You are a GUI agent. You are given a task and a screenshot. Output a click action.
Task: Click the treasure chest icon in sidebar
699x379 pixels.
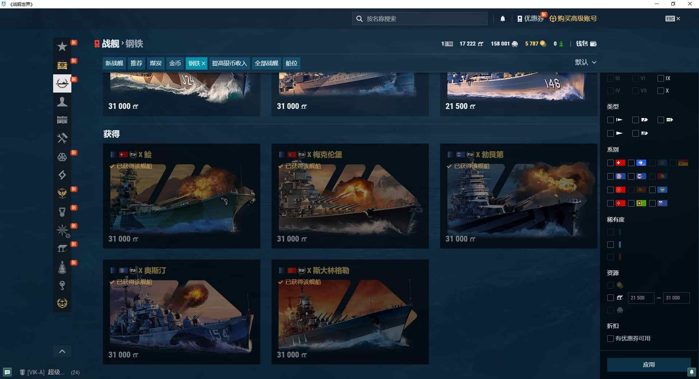coord(62,65)
